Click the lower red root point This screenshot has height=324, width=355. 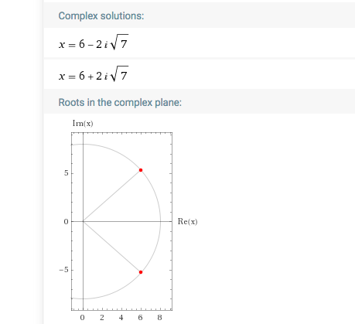[x=141, y=272]
